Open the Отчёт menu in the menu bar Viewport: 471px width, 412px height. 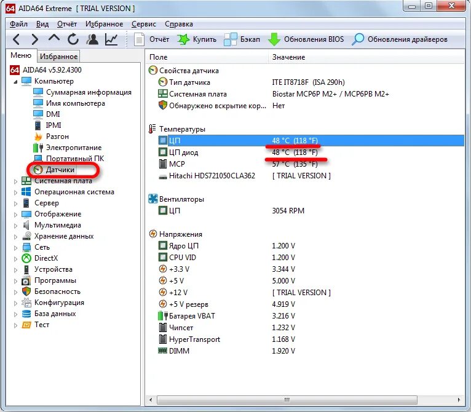[x=67, y=24]
